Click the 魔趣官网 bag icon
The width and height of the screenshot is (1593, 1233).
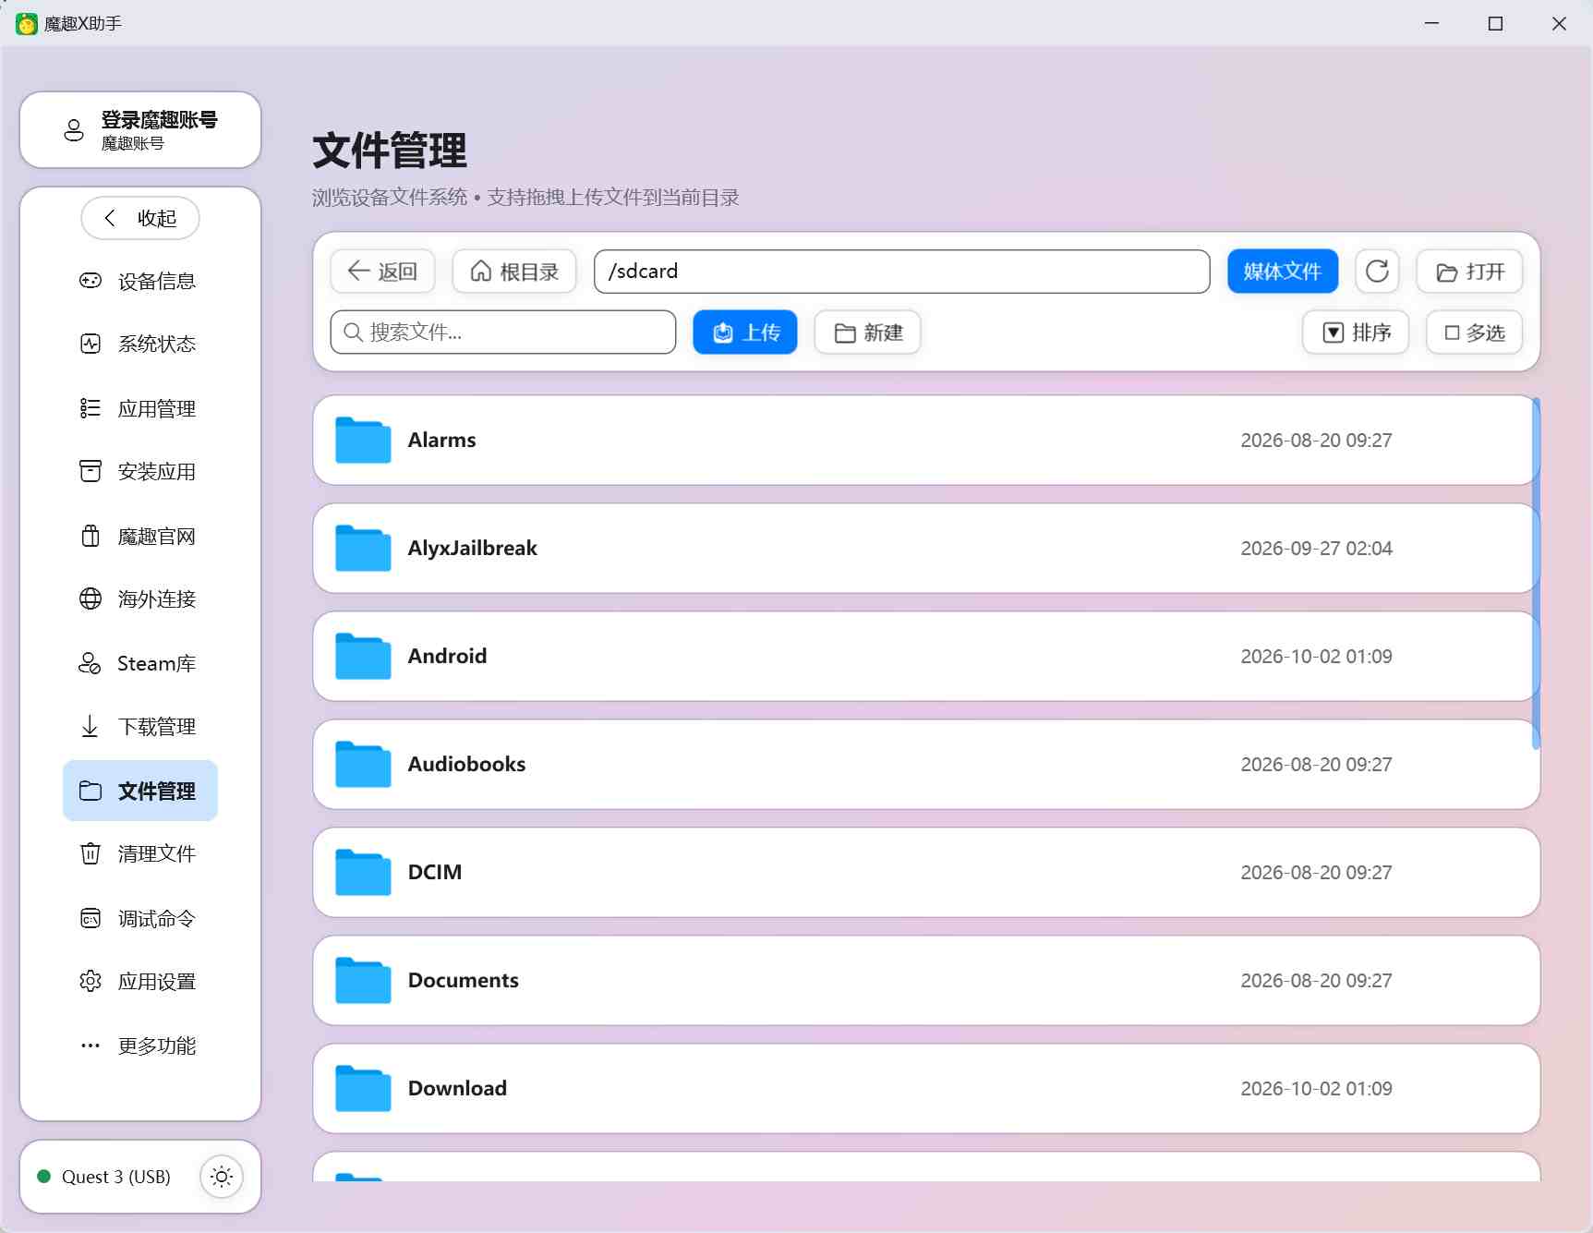coord(91,536)
